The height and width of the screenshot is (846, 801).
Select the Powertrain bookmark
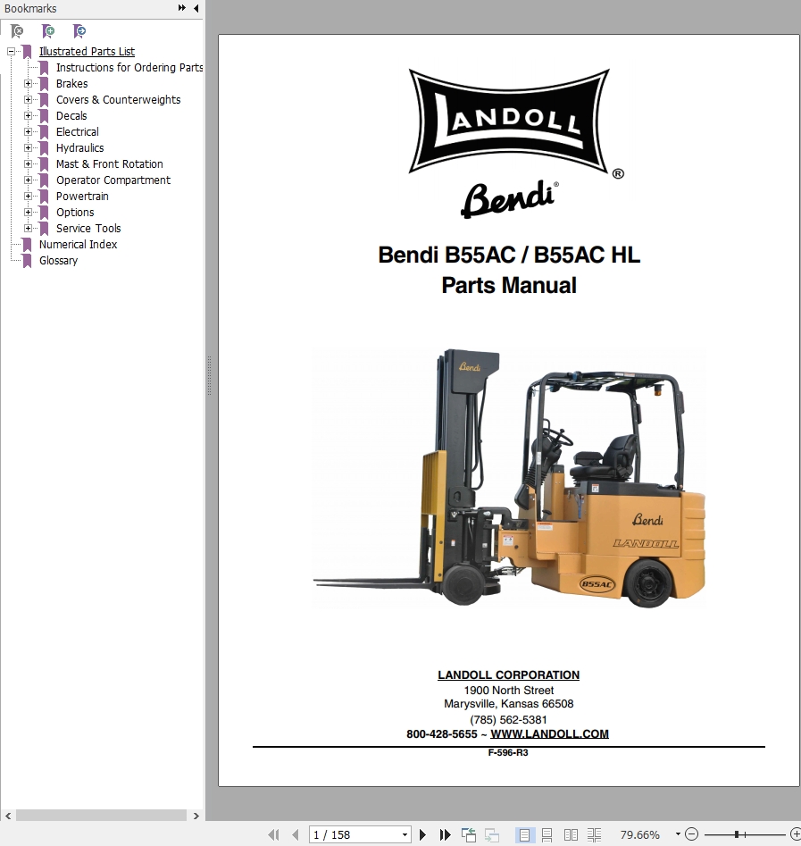(82, 197)
